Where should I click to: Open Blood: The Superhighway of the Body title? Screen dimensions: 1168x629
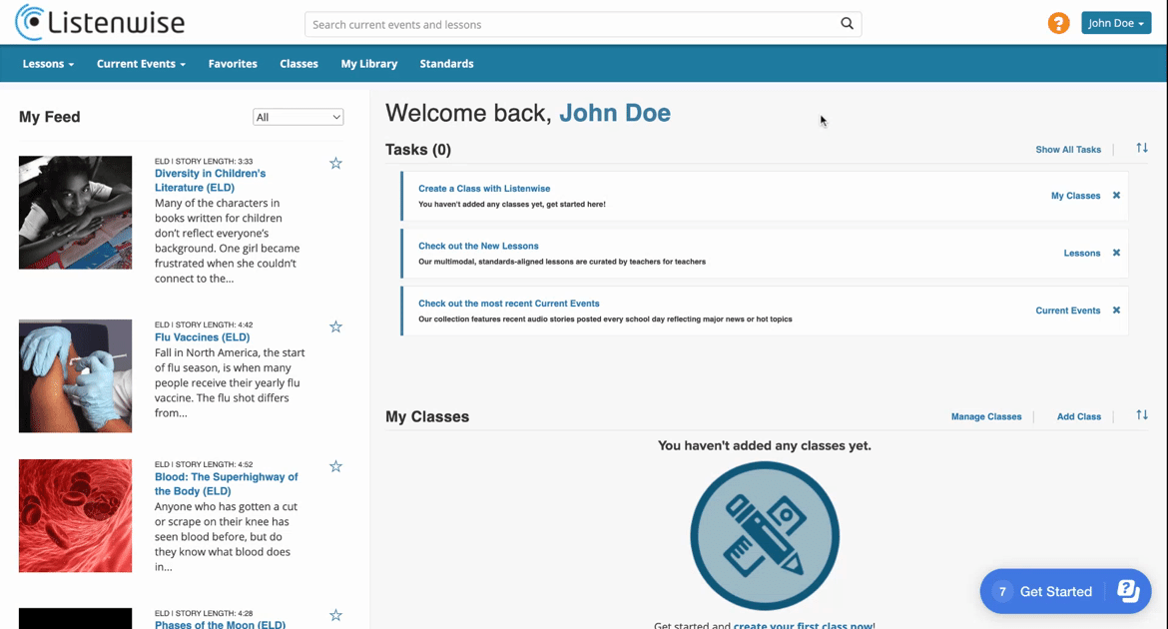tap(226, 483)
